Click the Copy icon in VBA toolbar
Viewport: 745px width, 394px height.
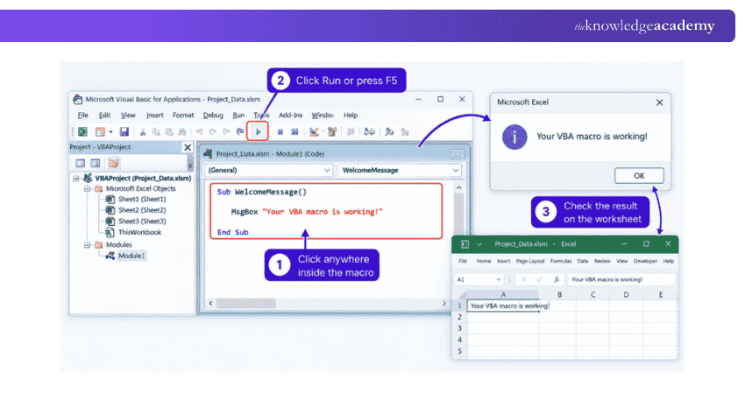point(156,131)
